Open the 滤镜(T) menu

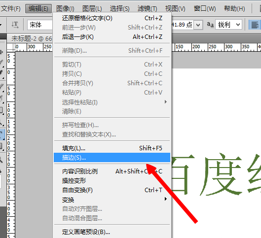tap(147, 8)
